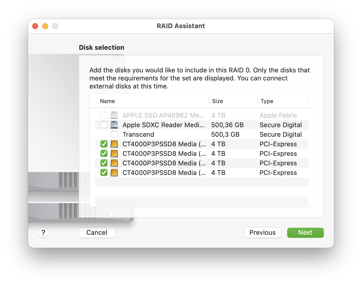The width and height of the screenshot is (362, 285).
Task: Select the Apple SDXC Reader Medi... row name
Action: (163, 125)
